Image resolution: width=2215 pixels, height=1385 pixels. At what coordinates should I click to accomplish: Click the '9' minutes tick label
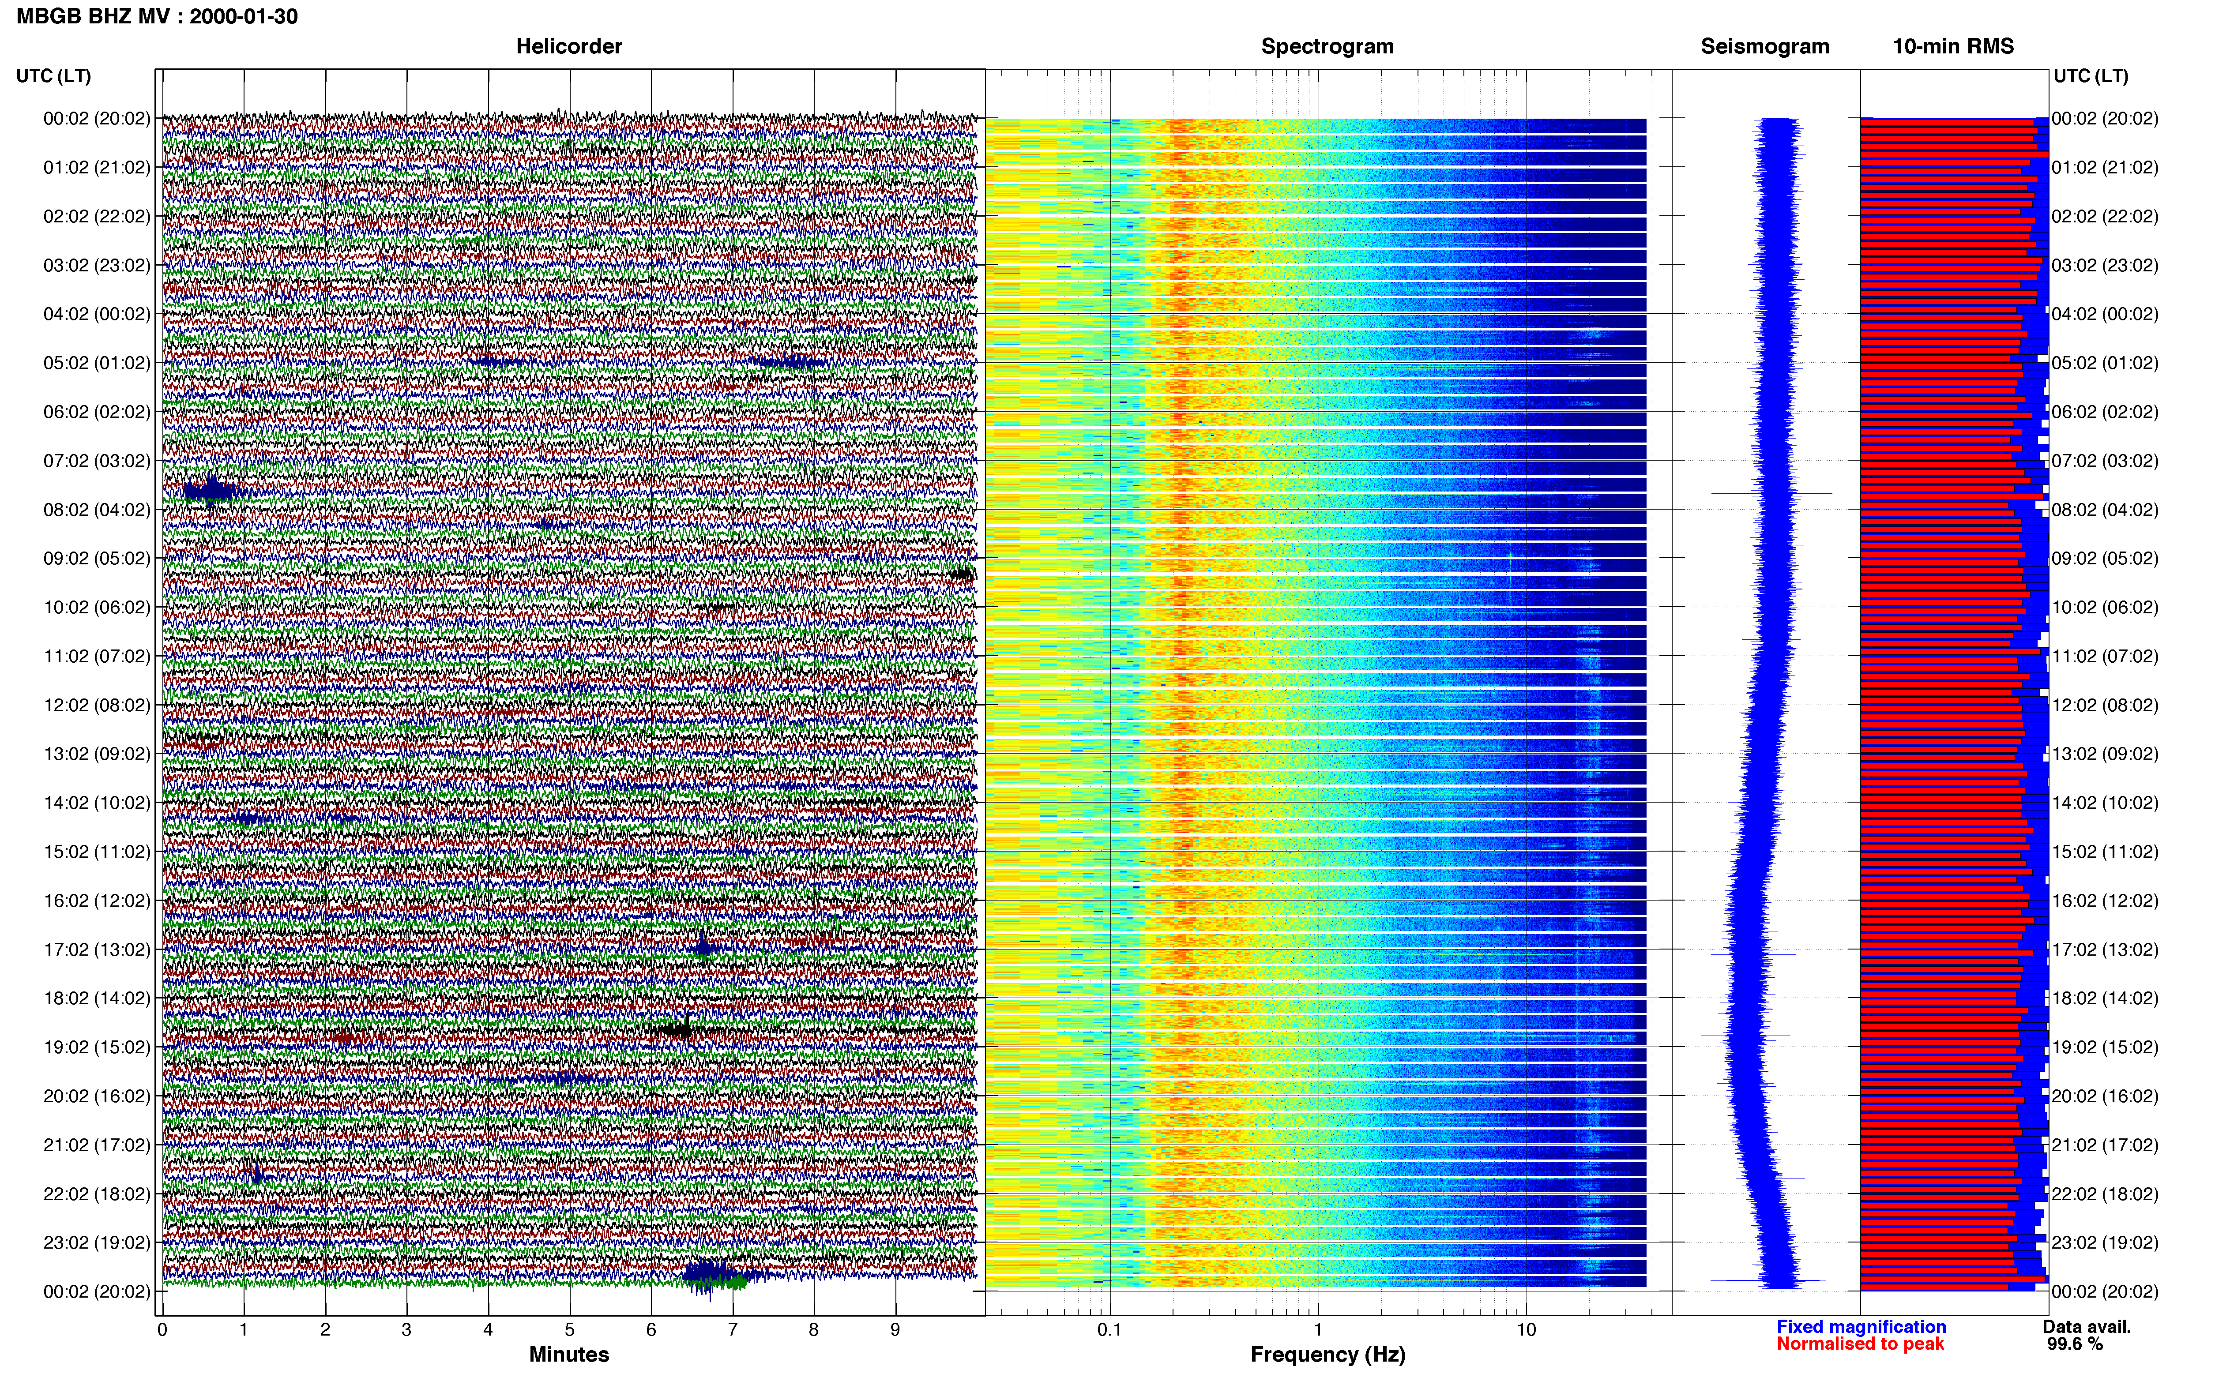point(895,1330)
